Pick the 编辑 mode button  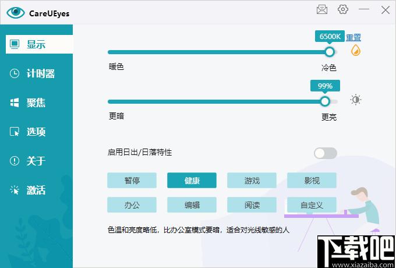point(192,205)
